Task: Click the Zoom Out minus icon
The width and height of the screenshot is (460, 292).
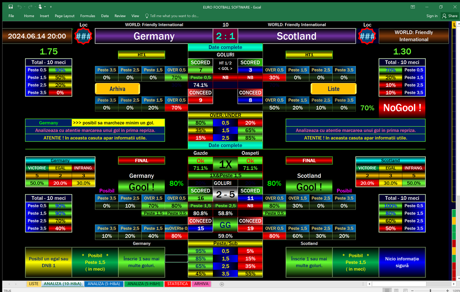Action: click(412, 290)
